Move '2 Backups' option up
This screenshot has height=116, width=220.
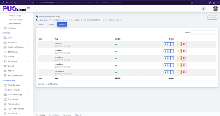click(172, 58)
